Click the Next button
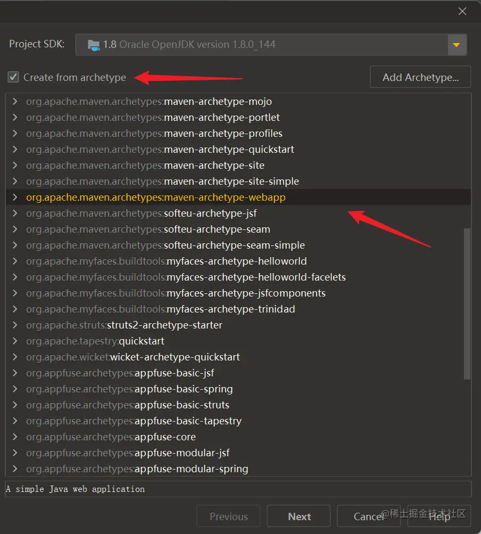 coord(299,516)
